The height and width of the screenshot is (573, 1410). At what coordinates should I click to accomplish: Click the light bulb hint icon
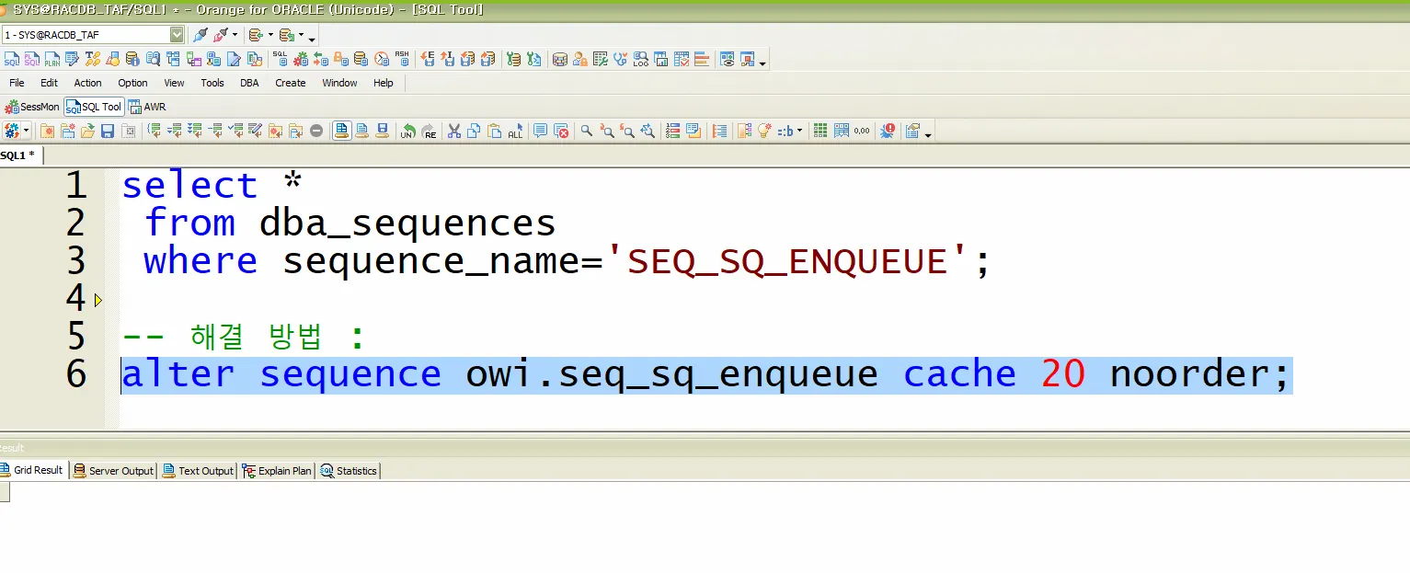click(763, 132)
